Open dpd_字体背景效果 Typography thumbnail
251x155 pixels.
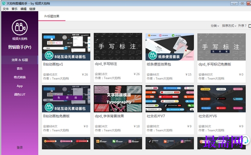(x=118, y=99)
